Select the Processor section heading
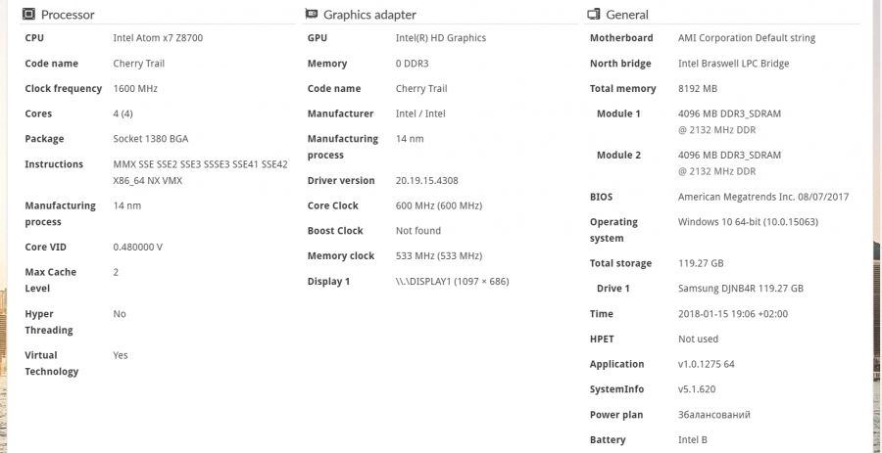 click(x=68, y=15)
